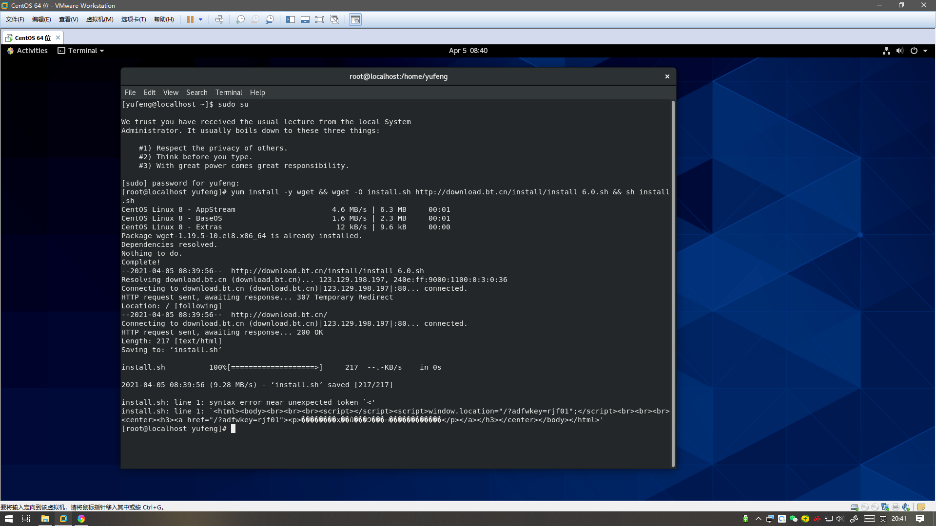Image resolution: width=936 pixels, height=526 pixels.
Task: Open File Explorer from taskbar
Action: pyautogui.click(x=45, y=519)
